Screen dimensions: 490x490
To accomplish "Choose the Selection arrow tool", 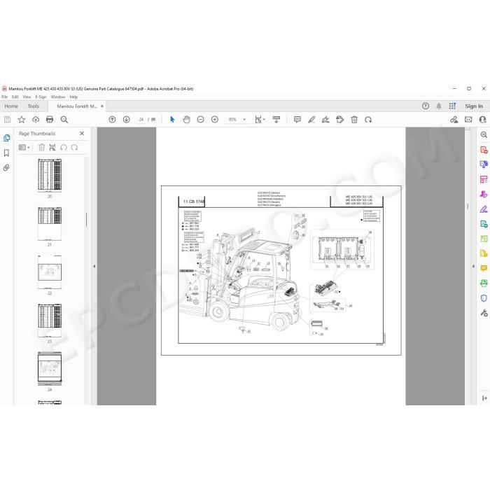I will click(172, 120).
